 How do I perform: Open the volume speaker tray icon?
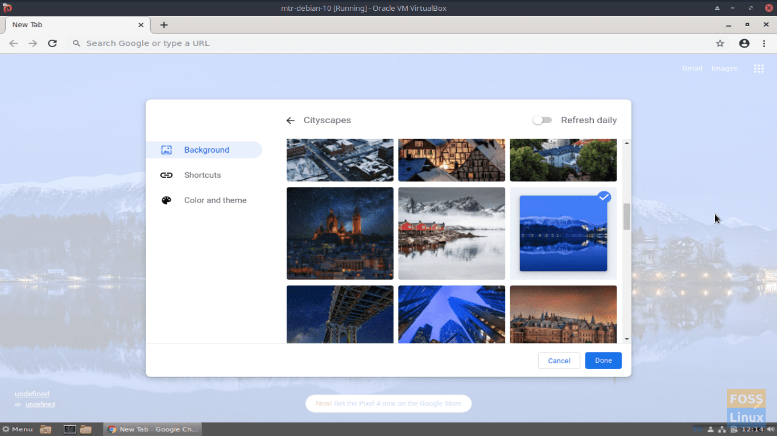770,429
